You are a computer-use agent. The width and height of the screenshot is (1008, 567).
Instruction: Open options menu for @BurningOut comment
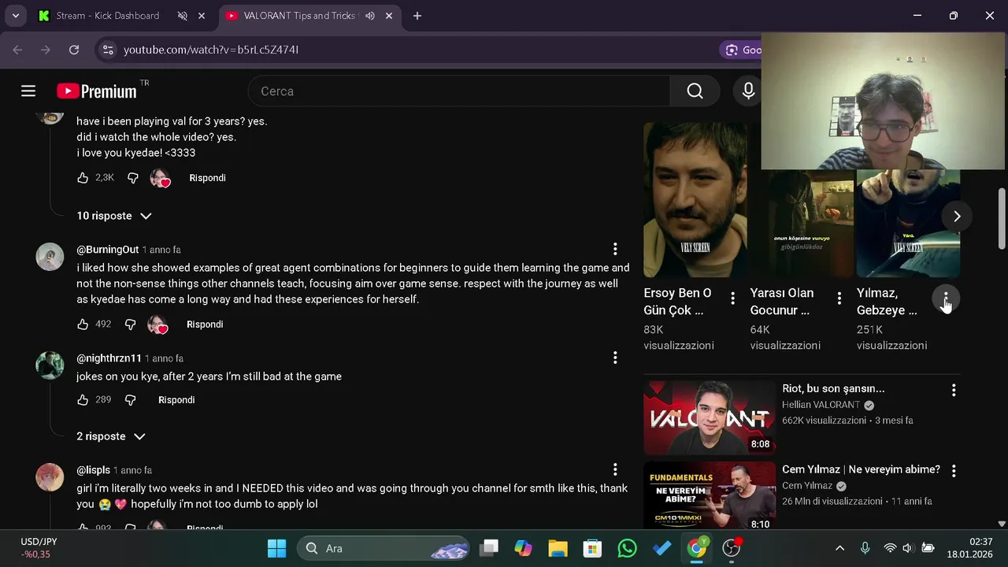[x=615, y=249]
